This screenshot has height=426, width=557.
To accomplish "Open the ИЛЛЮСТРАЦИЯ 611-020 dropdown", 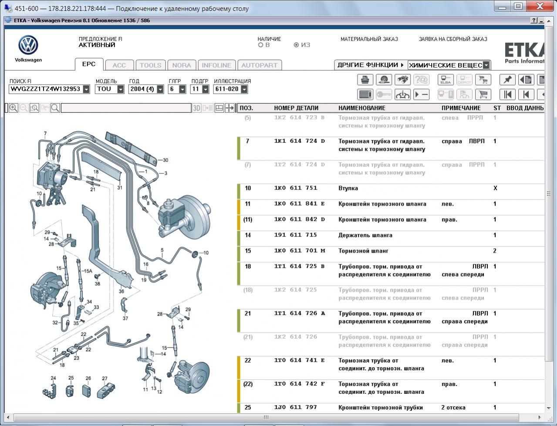I will [244, 89].
